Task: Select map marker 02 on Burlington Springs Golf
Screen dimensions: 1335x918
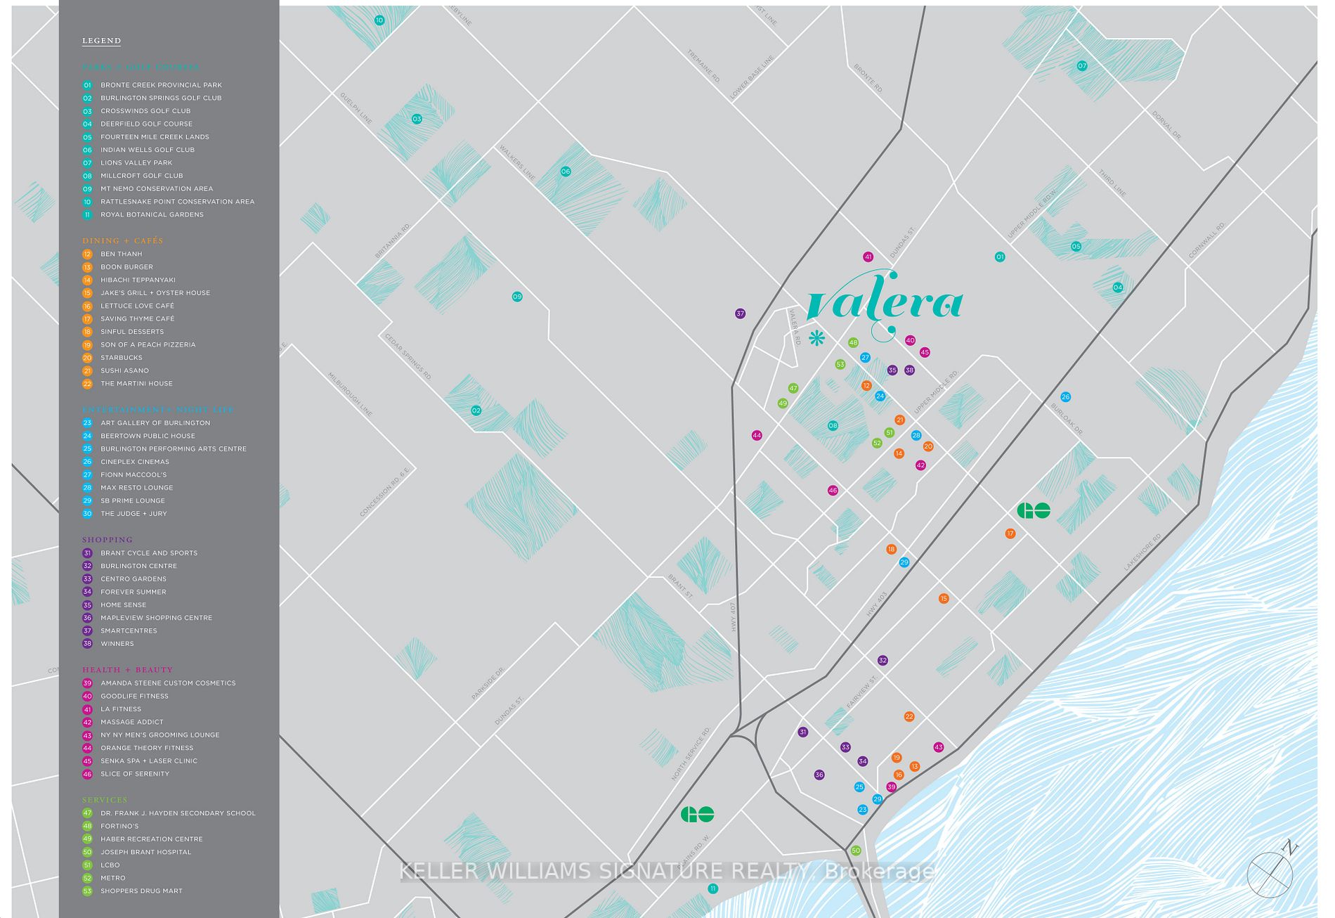Action: click(476, 410)
